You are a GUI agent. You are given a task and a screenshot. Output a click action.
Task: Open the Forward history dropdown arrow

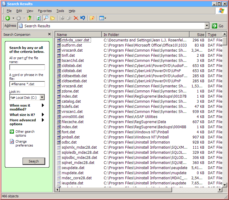[x=24, y=18]
